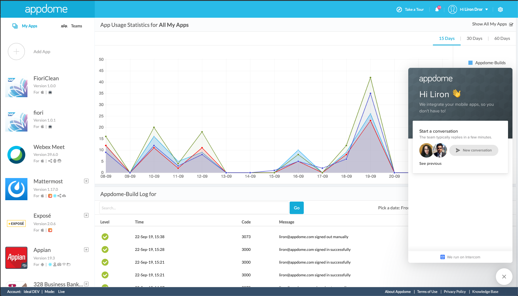Click the 19-09 peak data point at 42
518x296 pixels.
[370, 78]
